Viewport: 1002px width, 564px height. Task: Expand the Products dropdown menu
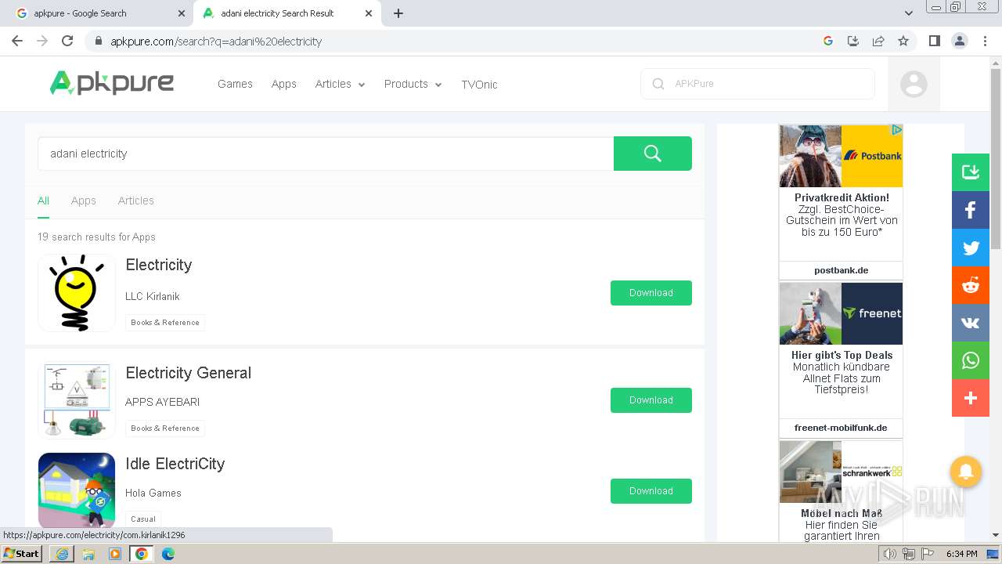click(x=413, y=84)
